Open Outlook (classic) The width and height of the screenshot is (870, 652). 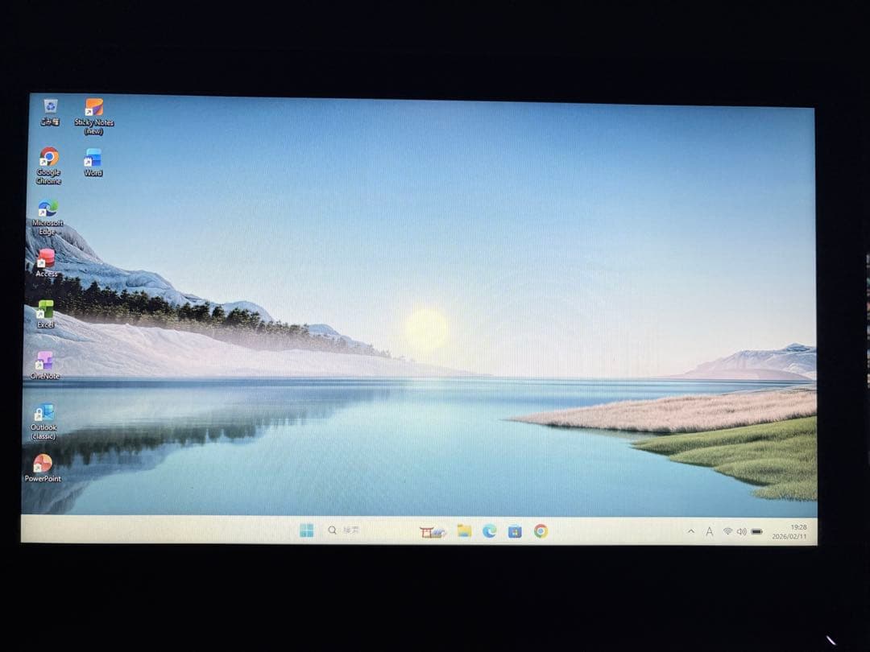[x=43, y=413]
